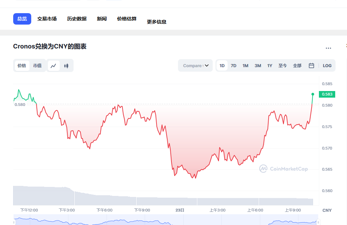
Task: Click the 上午3:00 axis label
Action: tap(218, 210)
